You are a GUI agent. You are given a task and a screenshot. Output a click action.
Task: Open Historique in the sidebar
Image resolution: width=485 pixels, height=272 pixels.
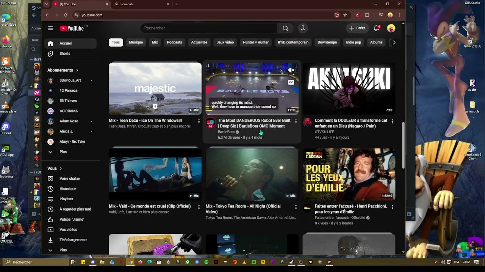(x=71, y=189)
